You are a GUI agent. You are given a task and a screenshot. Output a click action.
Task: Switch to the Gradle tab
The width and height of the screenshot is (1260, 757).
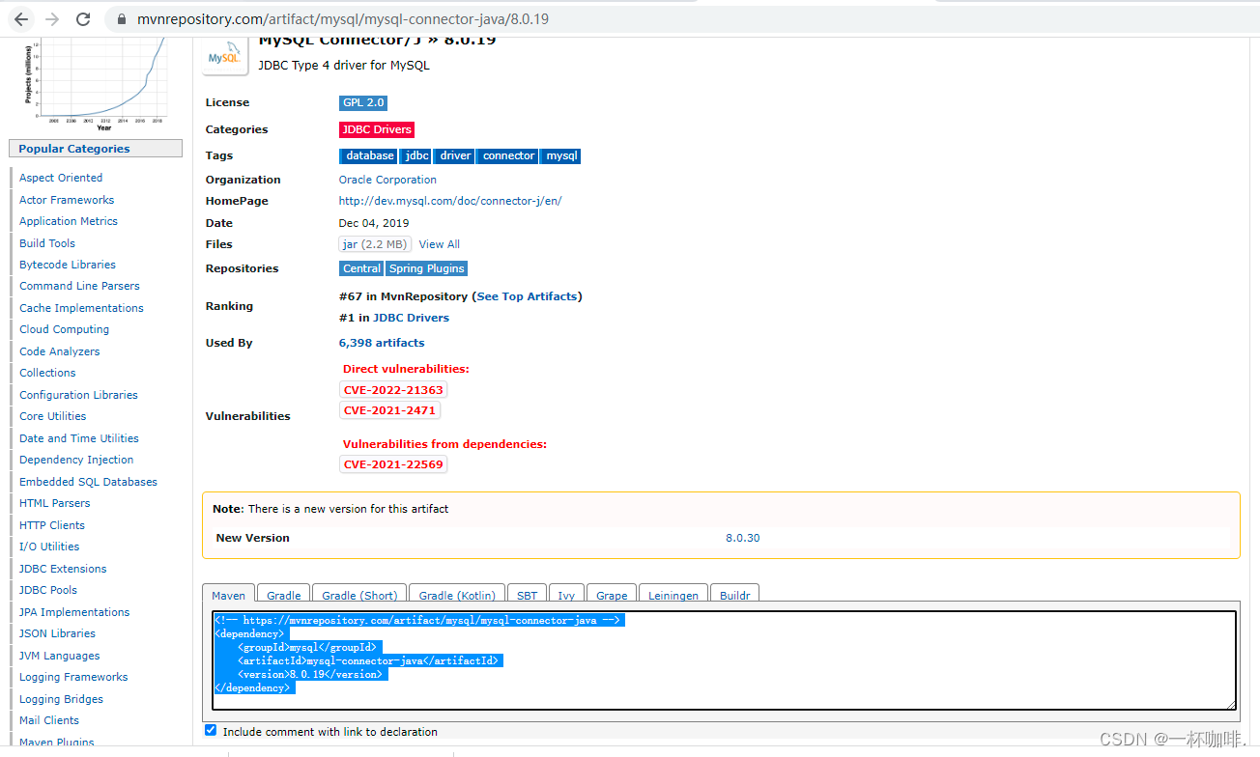click(284, 595)
